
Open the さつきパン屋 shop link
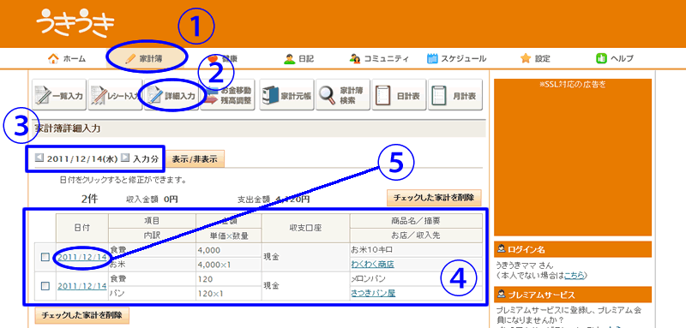click(x=373, y=293)
